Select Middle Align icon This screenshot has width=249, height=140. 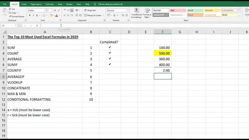pyautogui.click(x=68, y=10)
